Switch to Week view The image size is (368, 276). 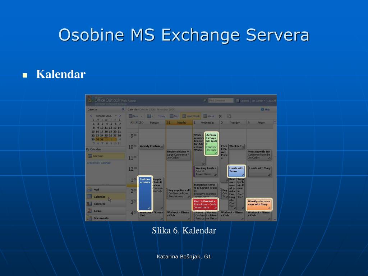[209, 116]
